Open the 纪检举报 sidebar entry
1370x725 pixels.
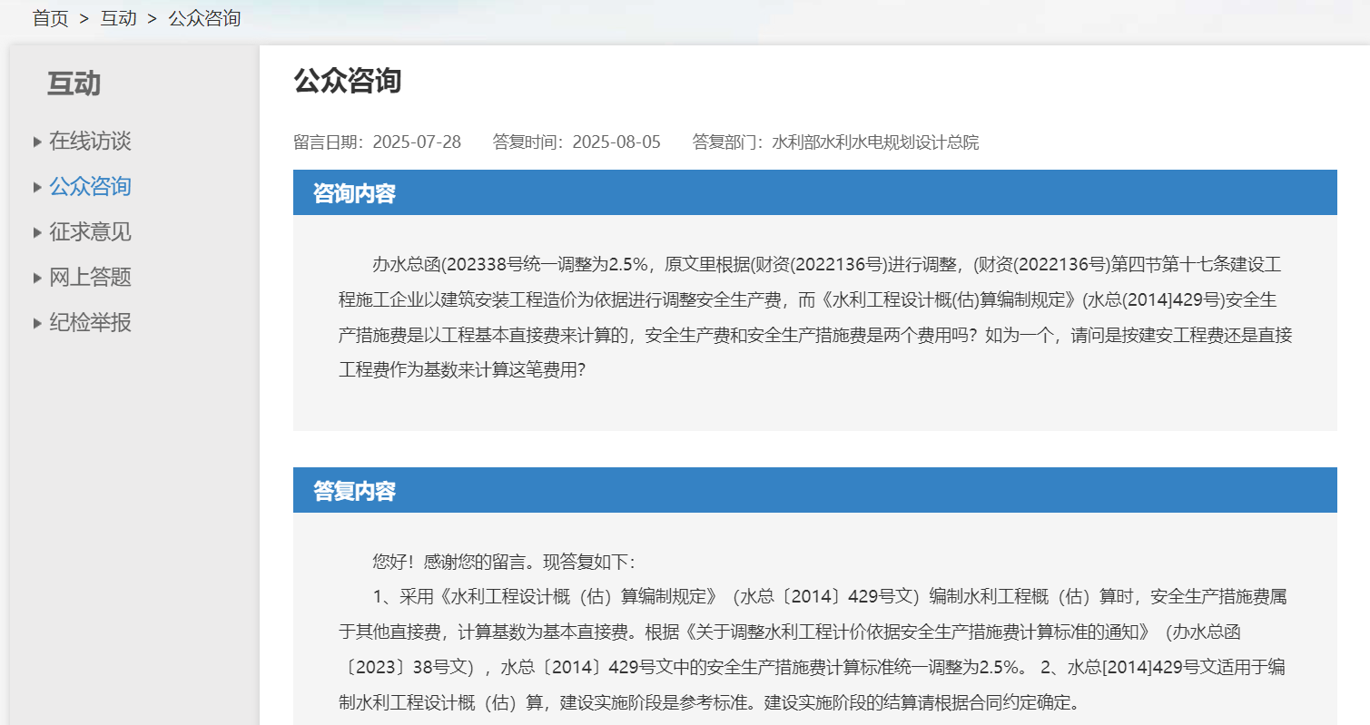tap(90, 322)
